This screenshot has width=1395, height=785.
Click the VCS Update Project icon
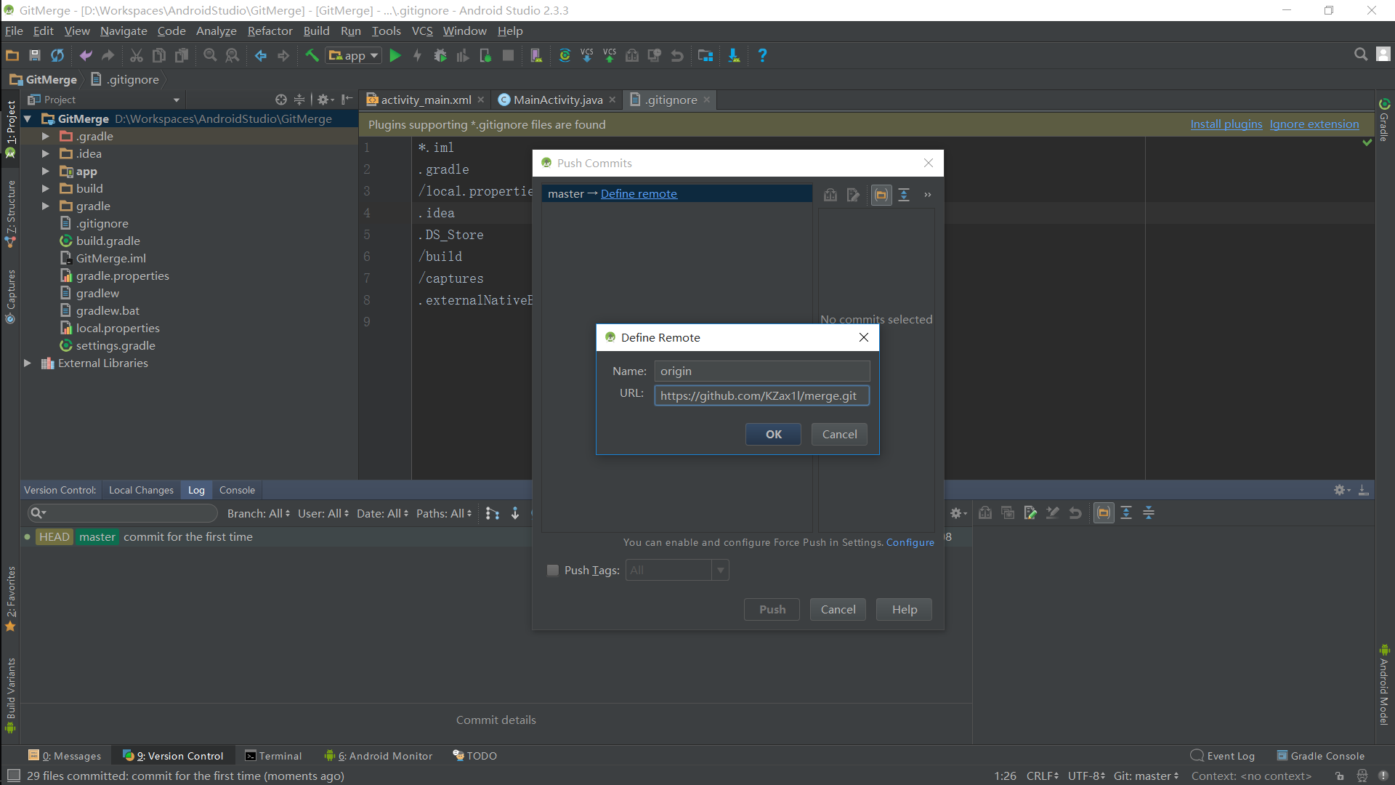[586, 55]
